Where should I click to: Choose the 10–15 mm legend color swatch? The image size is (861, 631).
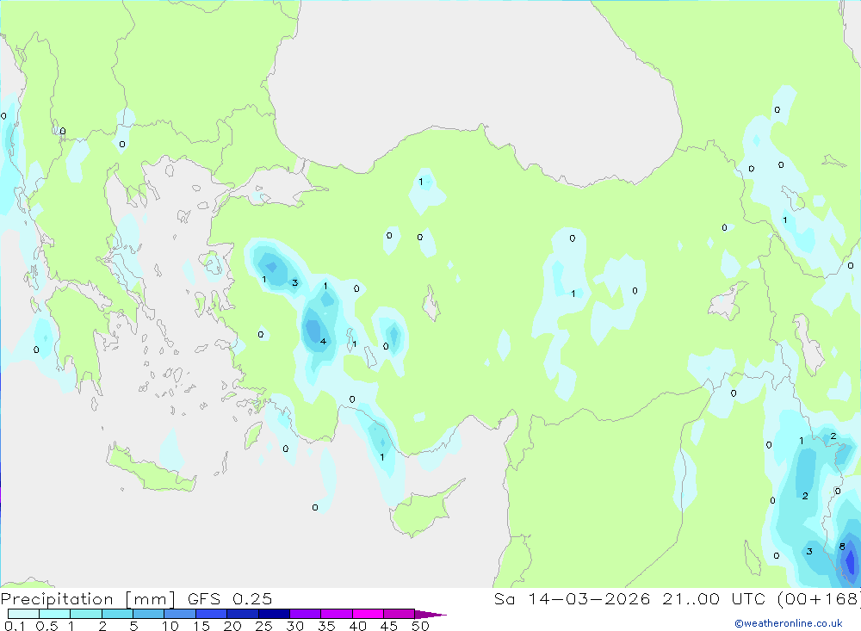[x=180, y=614]
